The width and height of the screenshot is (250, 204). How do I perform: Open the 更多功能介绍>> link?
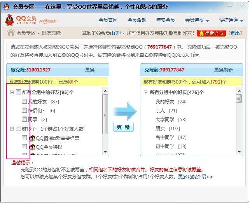[195, 176]
